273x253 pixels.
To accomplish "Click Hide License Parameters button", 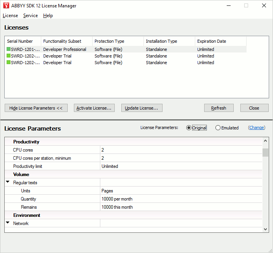I will tap(36, 108).
